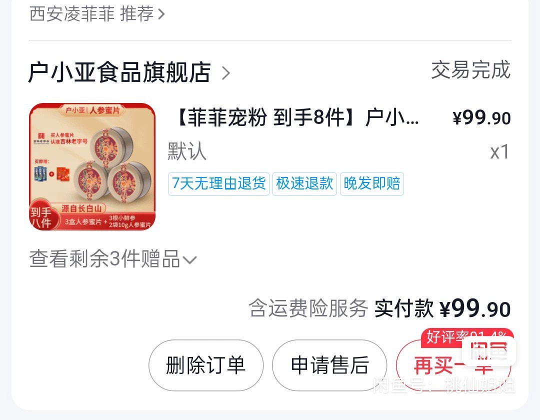540x420 pixels.
Task: Open the 【菲菲宠粉 到手8件】 product title
Action: [x=296, y=117]
